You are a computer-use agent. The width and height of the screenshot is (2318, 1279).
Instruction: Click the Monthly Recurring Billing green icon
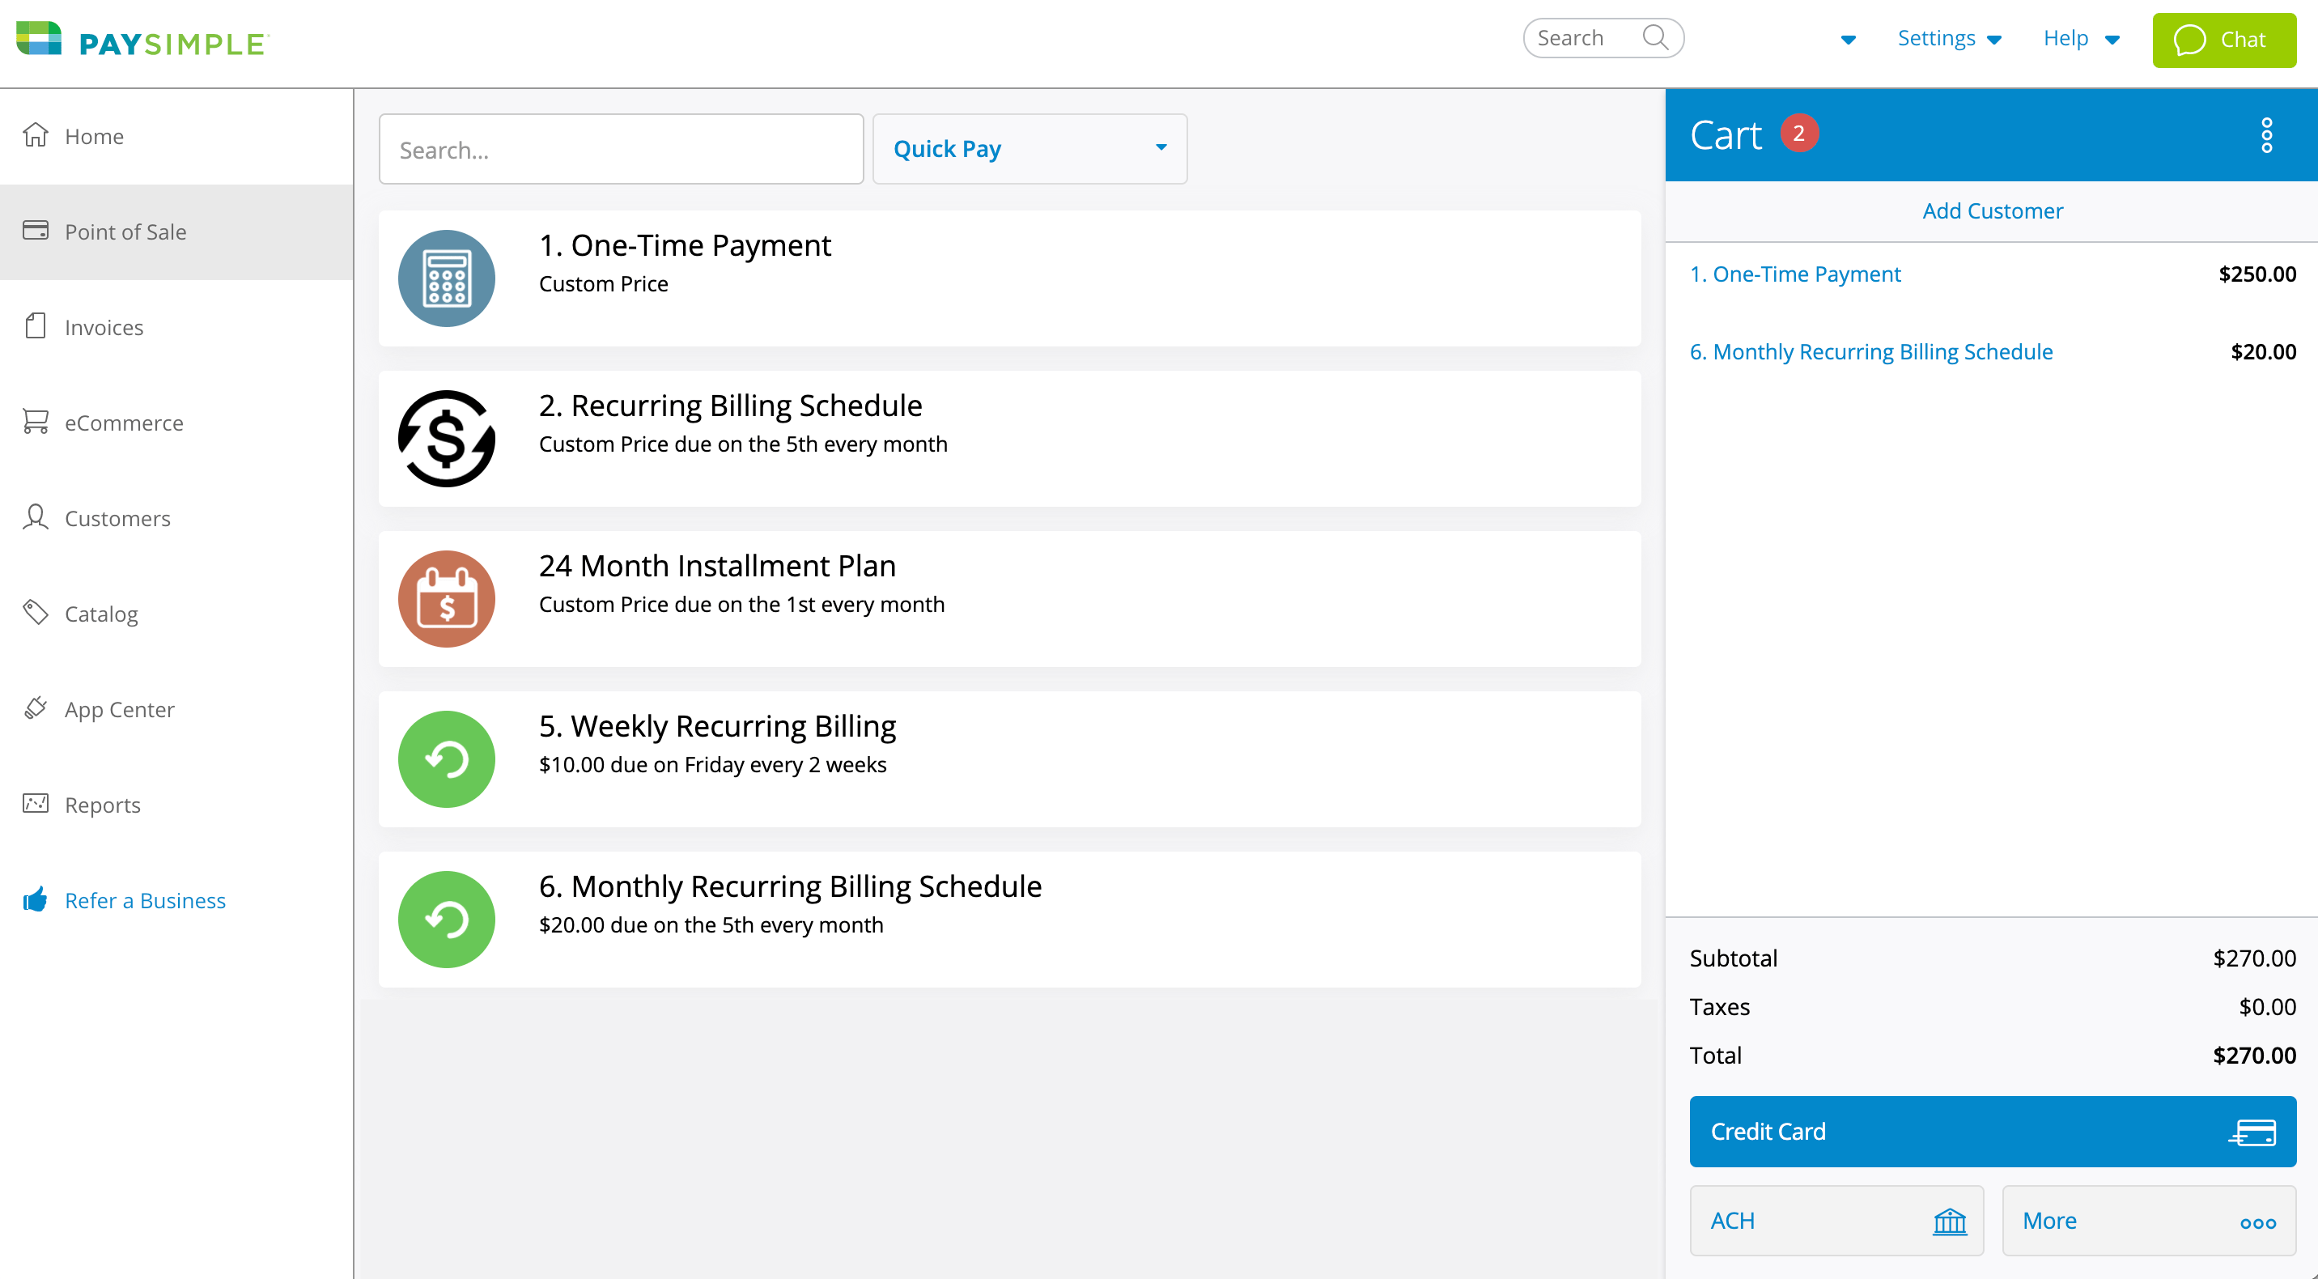[x=446, y=919]
